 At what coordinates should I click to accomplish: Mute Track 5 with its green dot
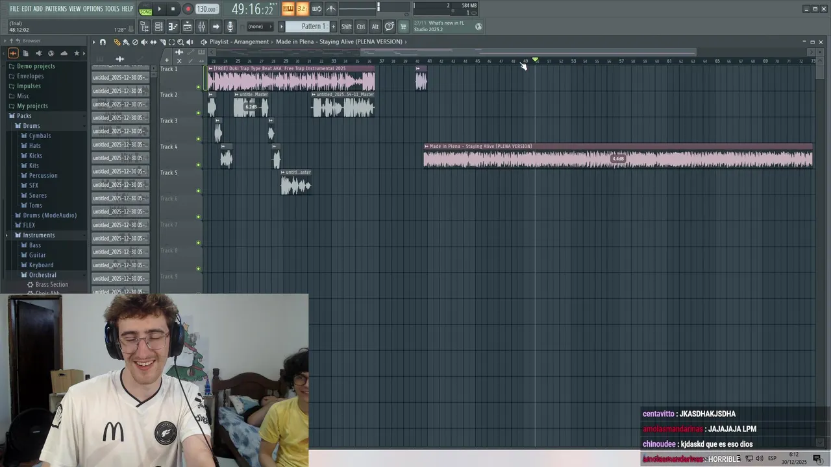[x=199, y=191]
